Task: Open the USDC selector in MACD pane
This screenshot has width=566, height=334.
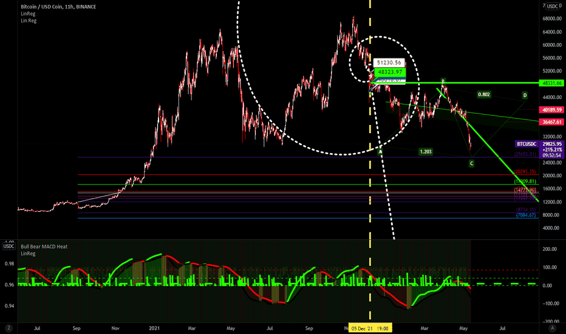Action: 9,247
